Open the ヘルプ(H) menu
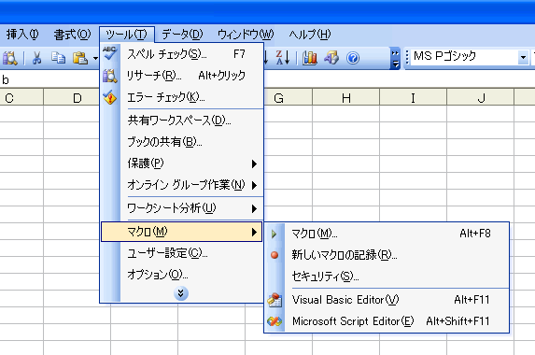The image size is (535, 355). [309, 35]
